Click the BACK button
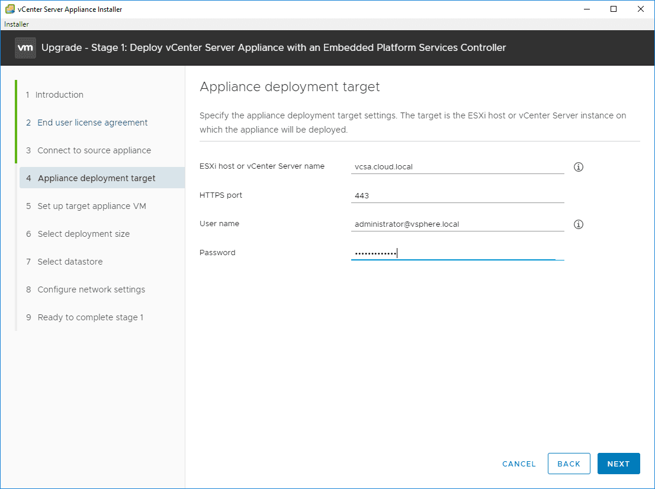This screenshot has height=489, width=655. (569, 464)
